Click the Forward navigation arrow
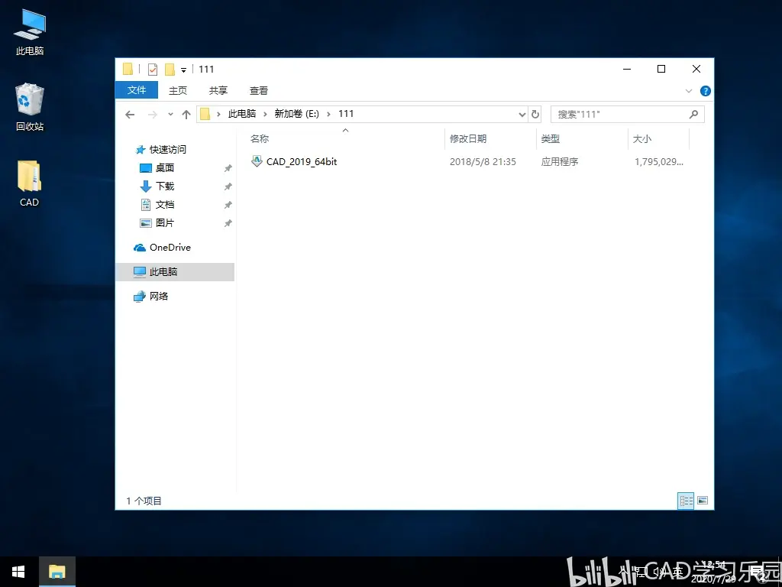Image resolution: width=782 pixels, height=587 pixels. (153, 115)
